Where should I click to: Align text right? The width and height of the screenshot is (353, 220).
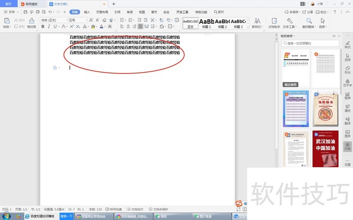(x=134, y=26)
